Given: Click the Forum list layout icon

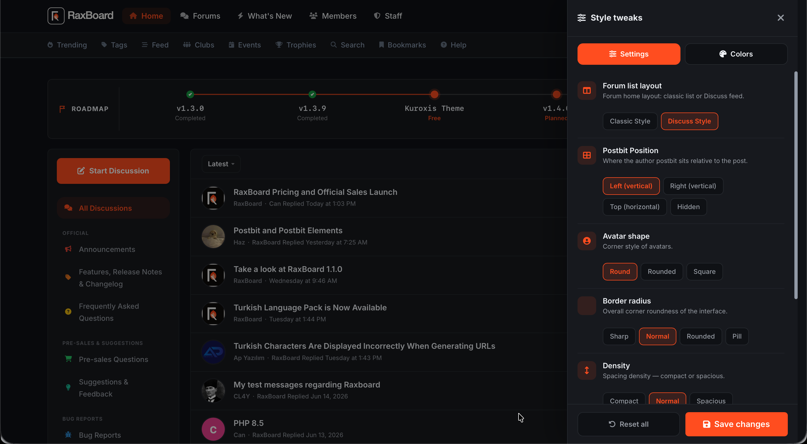Looking at the screenshot, I should (587, 91).
